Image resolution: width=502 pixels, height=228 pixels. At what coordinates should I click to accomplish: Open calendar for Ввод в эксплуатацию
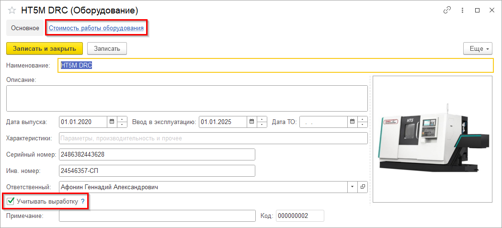(251, 122)
